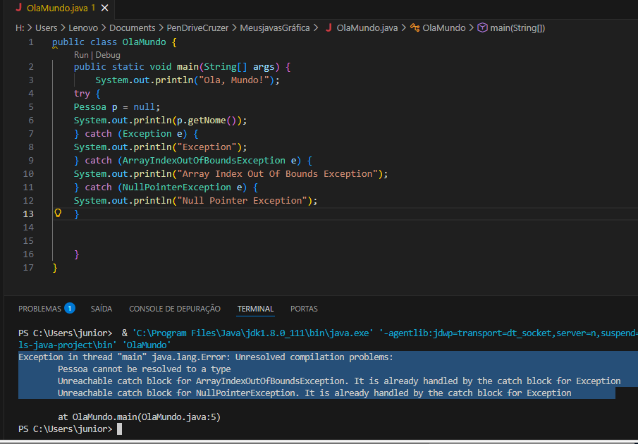Click the Java icon beside OlaMundo.java breadcrumb
This screenshot has width=638, height=444.
[329, 28]
